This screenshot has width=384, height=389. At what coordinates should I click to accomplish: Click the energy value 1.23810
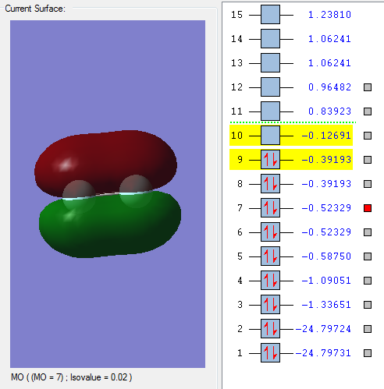(329, 15)
